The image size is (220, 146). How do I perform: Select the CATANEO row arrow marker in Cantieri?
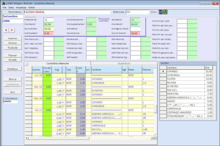point(163,71)
